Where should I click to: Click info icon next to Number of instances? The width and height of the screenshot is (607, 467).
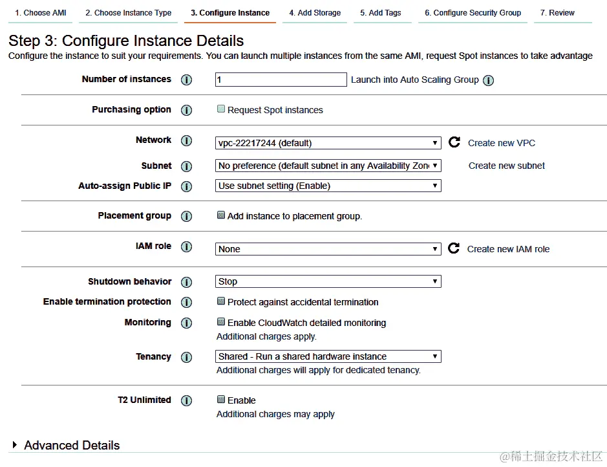coord(187,80)
